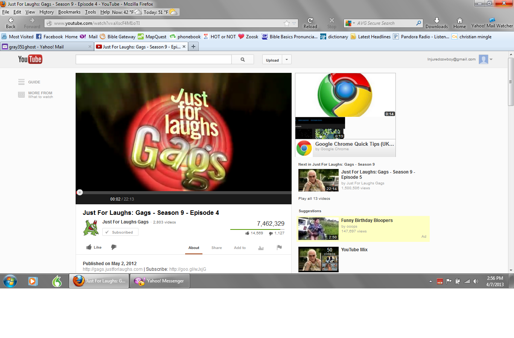Click the Just For Laughs channel avatar
The image size is (514, 338).
[91, 228]
